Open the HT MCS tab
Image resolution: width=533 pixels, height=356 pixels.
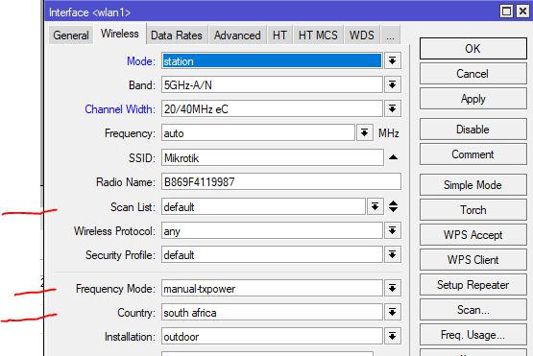[318, 35]
